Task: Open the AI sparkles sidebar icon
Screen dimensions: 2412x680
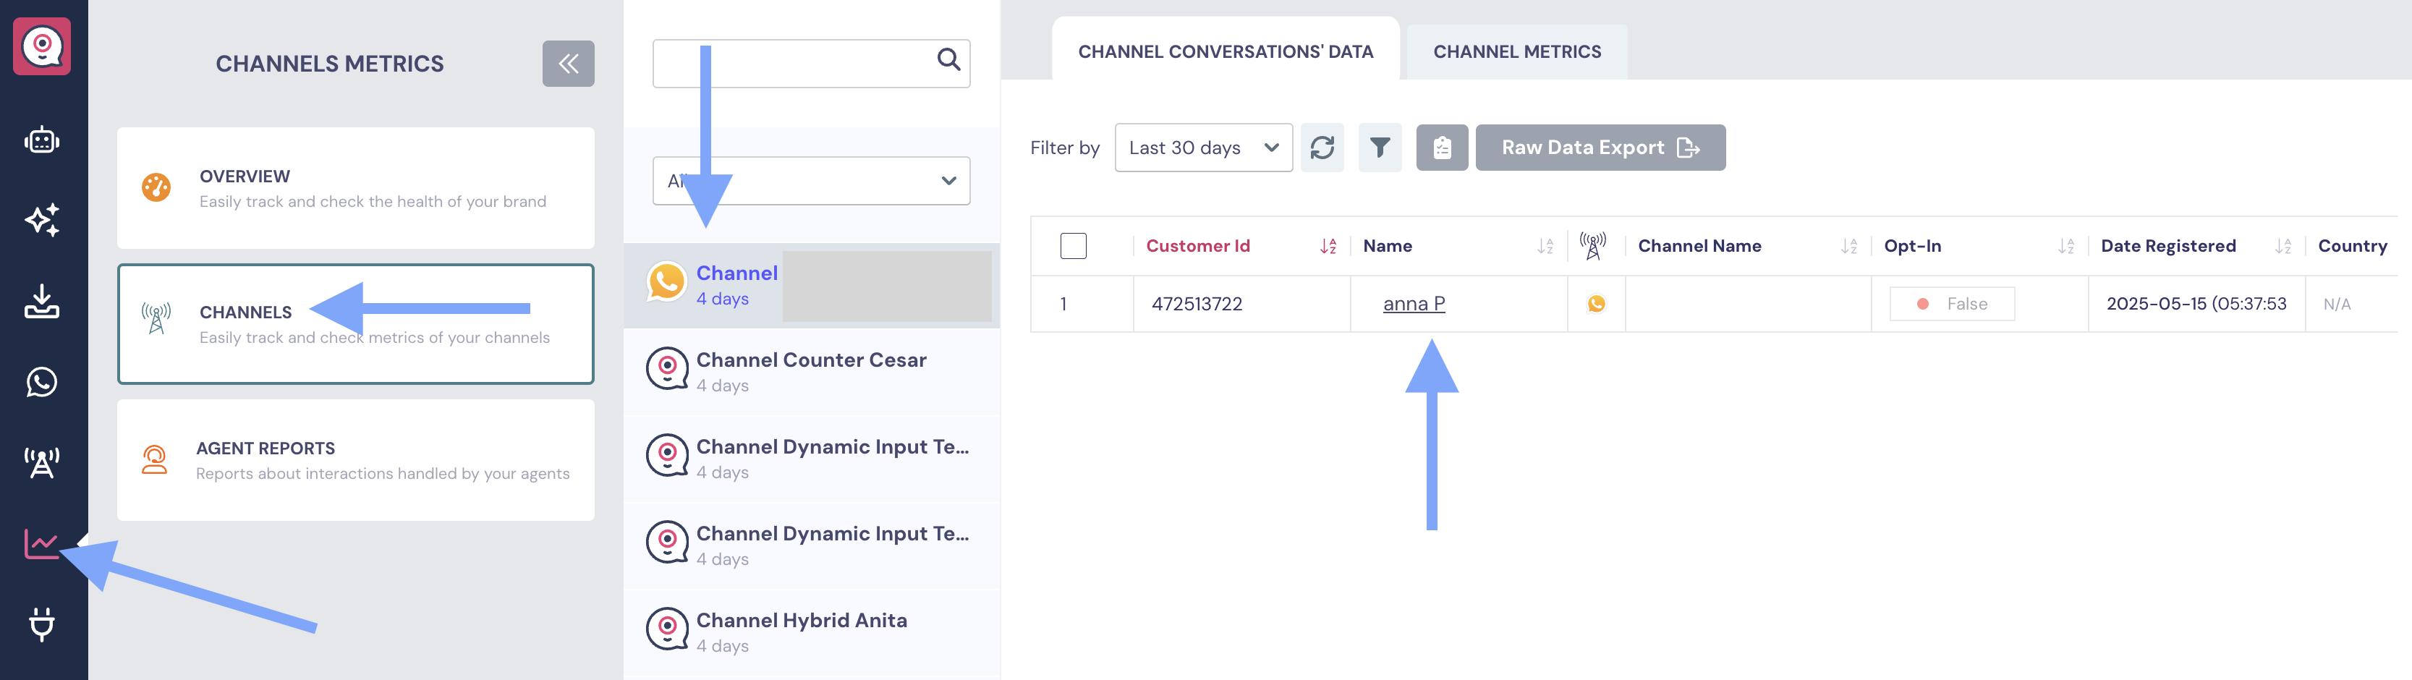Action: click(42, 220)
